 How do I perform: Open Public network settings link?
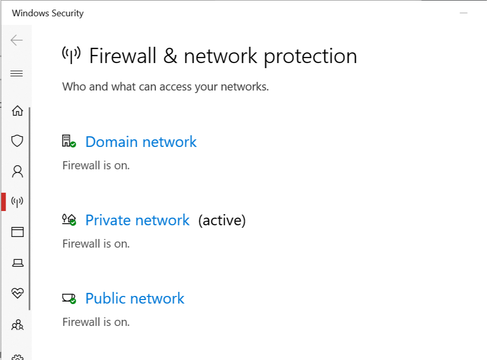135,298
